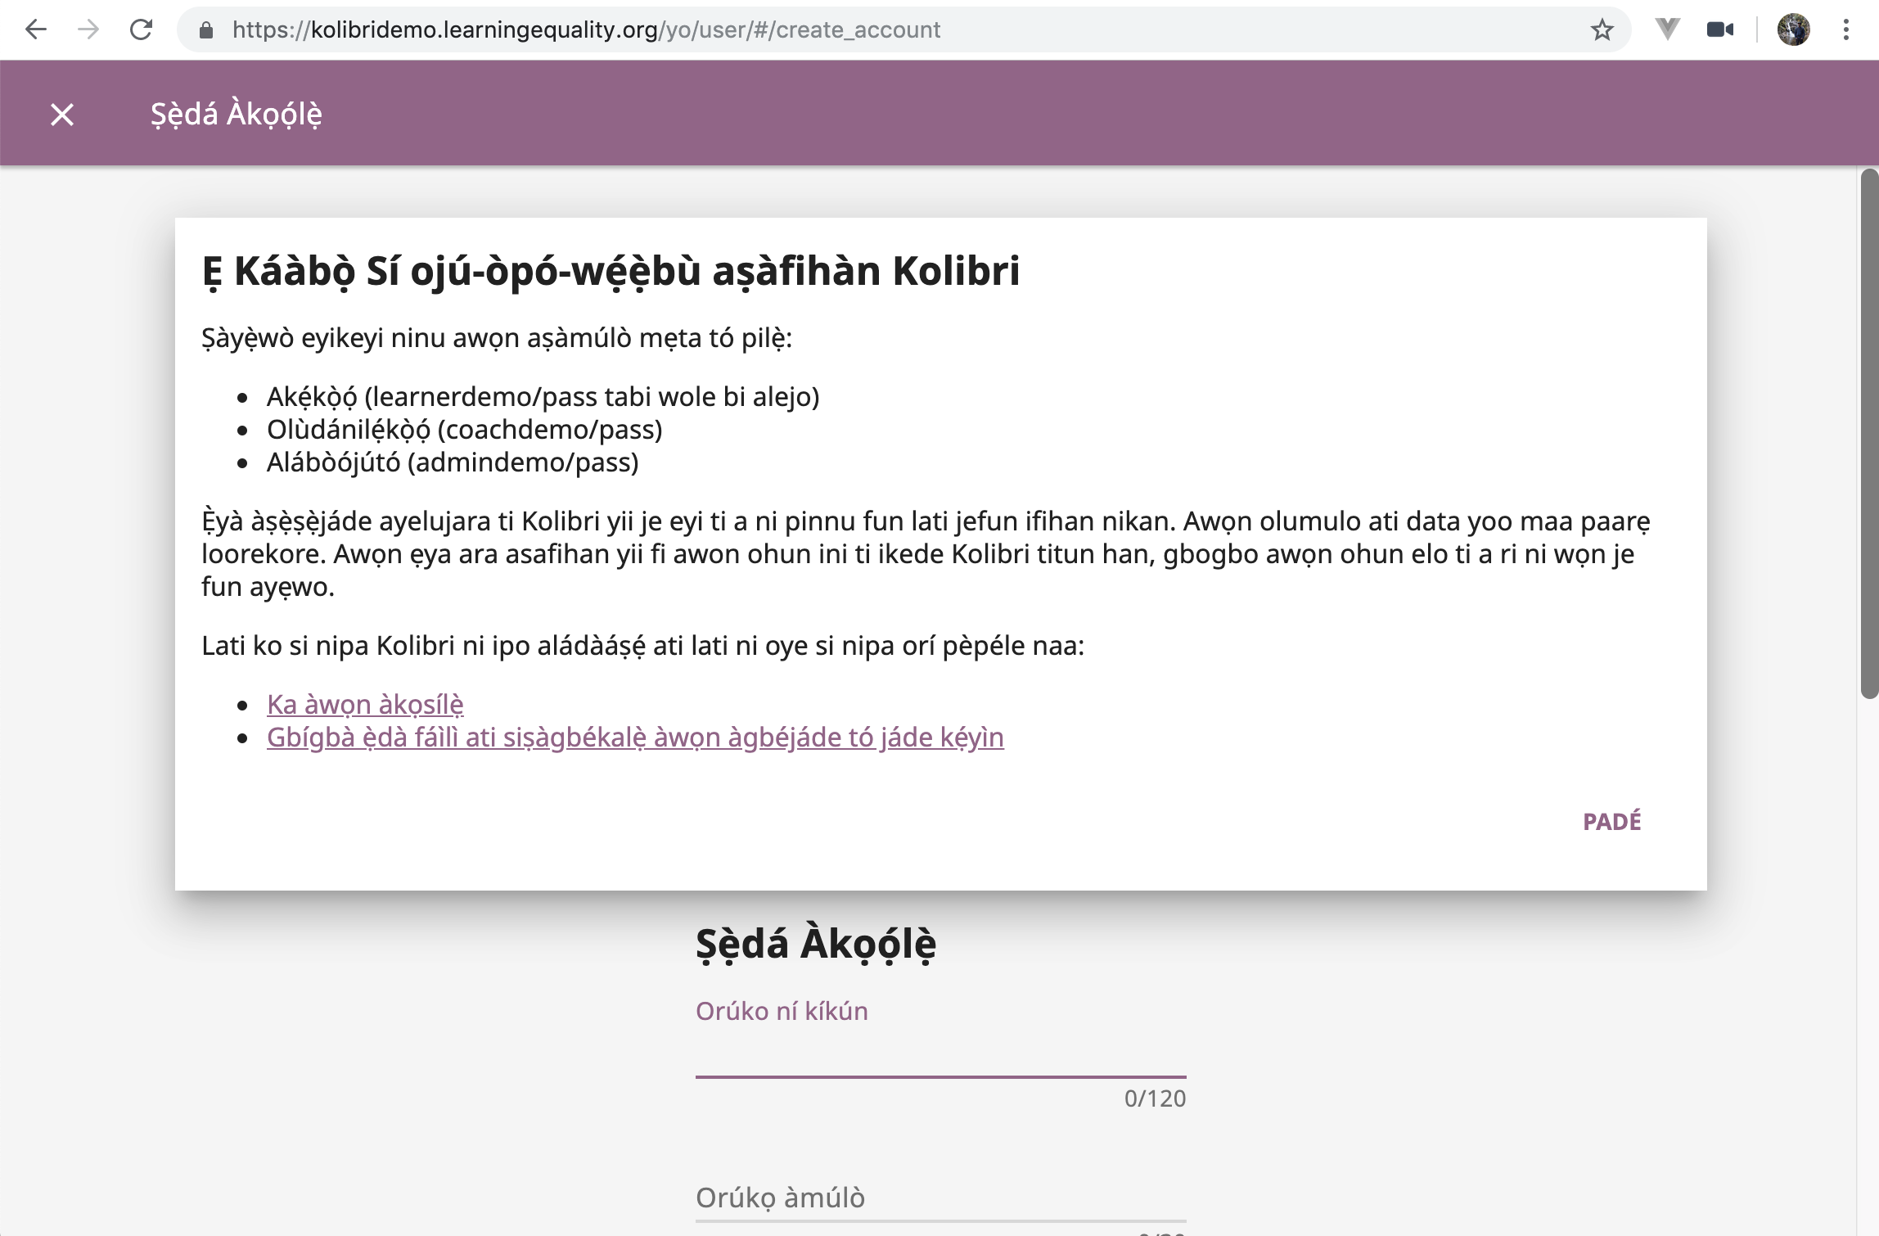This screenshot has height=1236, width=1879.
Task: Click the Ṣẹ̀dá Àkọọ́lẹ̀ form heading
Action: (816, 944)
